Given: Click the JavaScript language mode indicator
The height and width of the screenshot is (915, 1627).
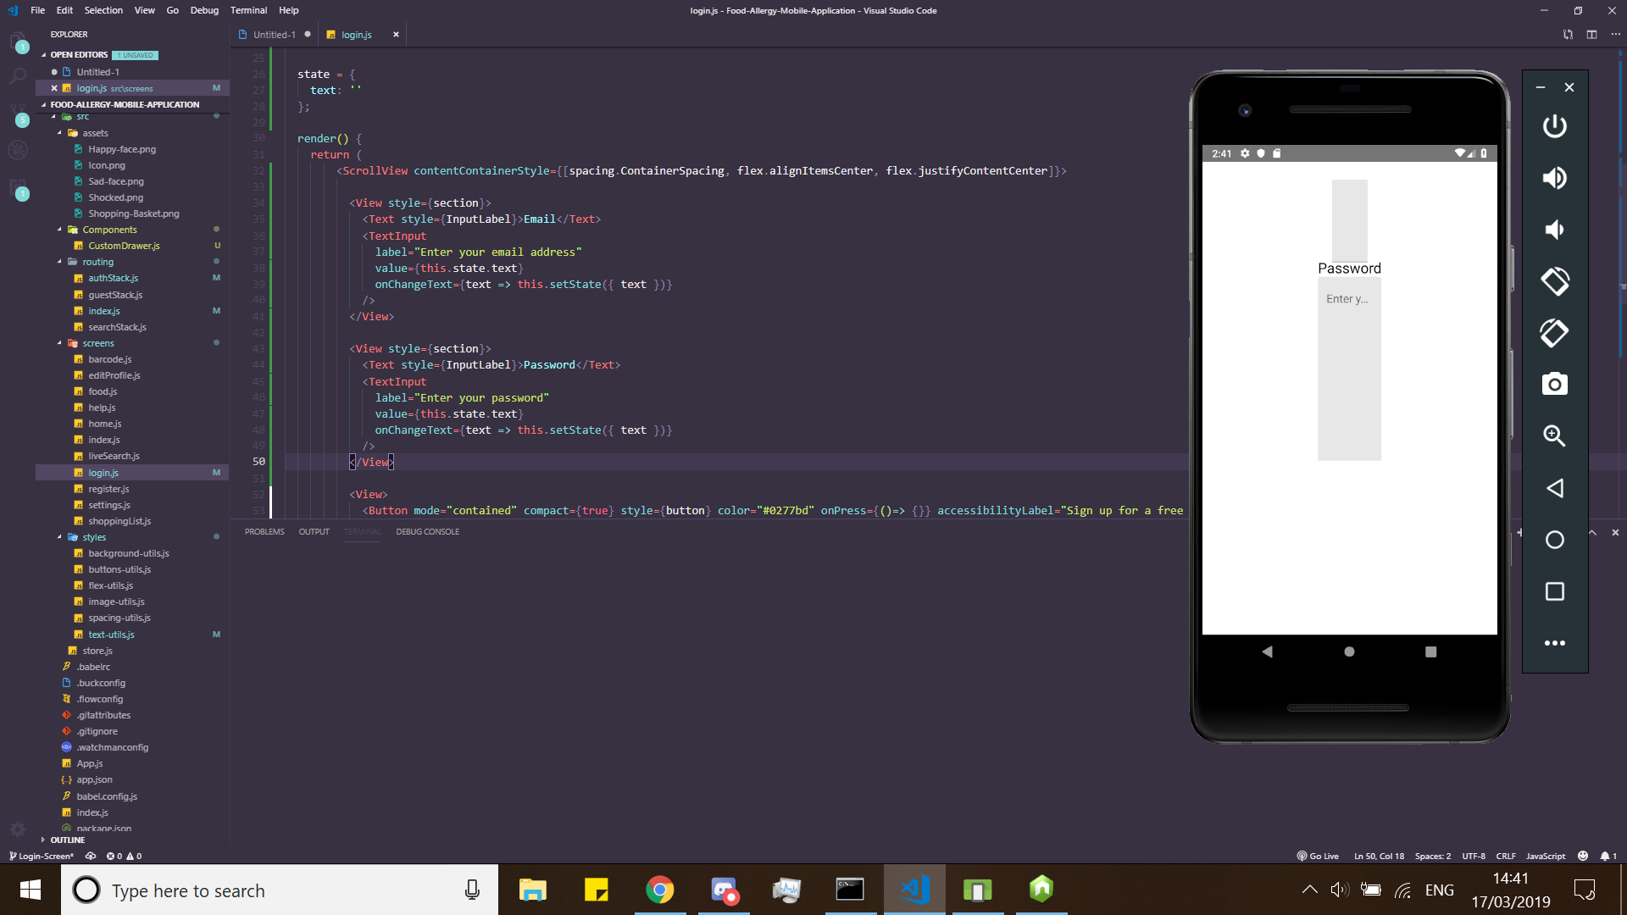Looking at the screenshot, I should coord(1545,856).
